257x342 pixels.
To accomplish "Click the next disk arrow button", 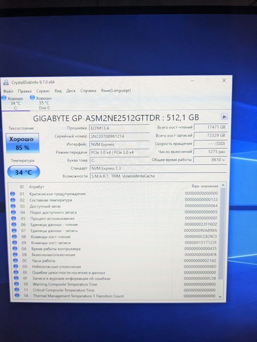I will coord(224,117).
